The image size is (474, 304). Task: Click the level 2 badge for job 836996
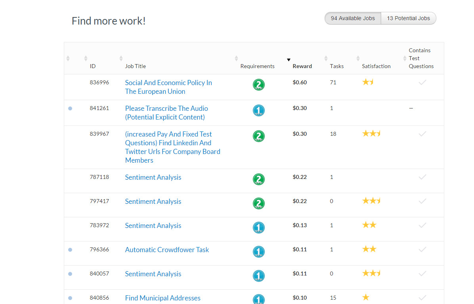coord(258,85)
